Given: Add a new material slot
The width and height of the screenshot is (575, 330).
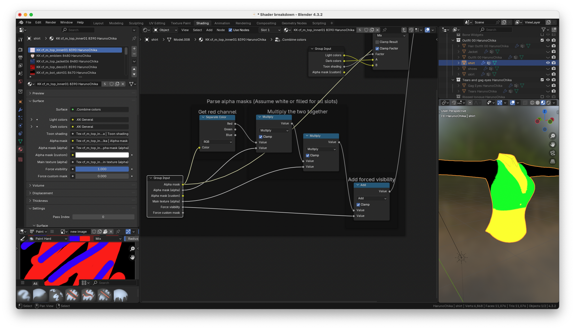Looking at the screenshot, I should [x=134, y=49].
